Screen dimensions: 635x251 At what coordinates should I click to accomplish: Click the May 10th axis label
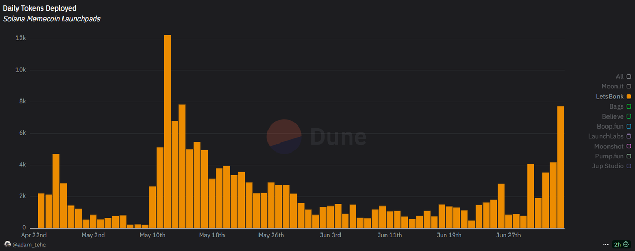pos(153,235)
